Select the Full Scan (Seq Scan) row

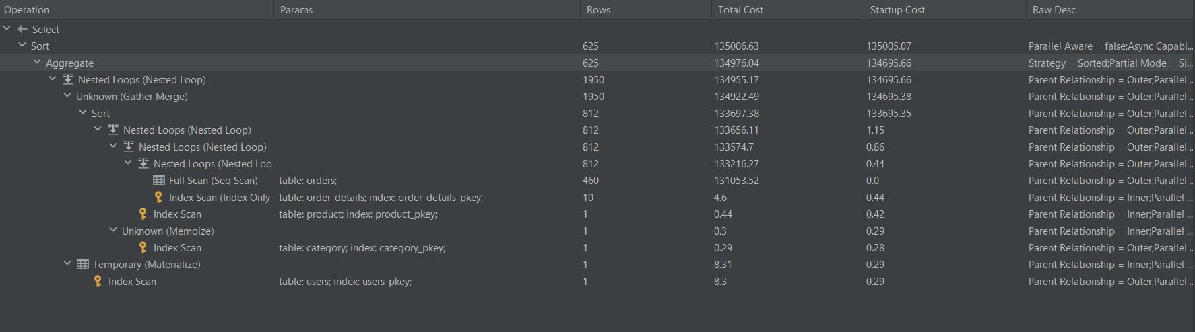coord(213,181)
